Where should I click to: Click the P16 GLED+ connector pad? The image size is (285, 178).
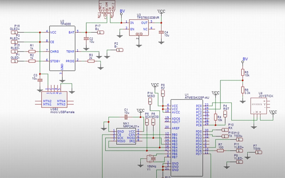tap(14, 32)
